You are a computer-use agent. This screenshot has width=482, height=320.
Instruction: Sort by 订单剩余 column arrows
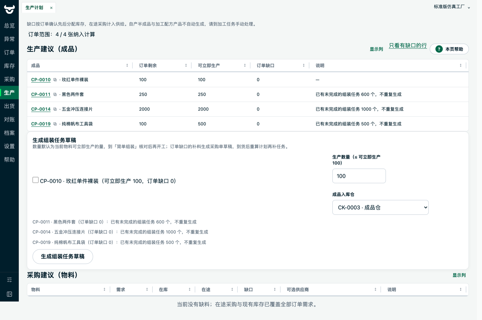pos(186,65)
